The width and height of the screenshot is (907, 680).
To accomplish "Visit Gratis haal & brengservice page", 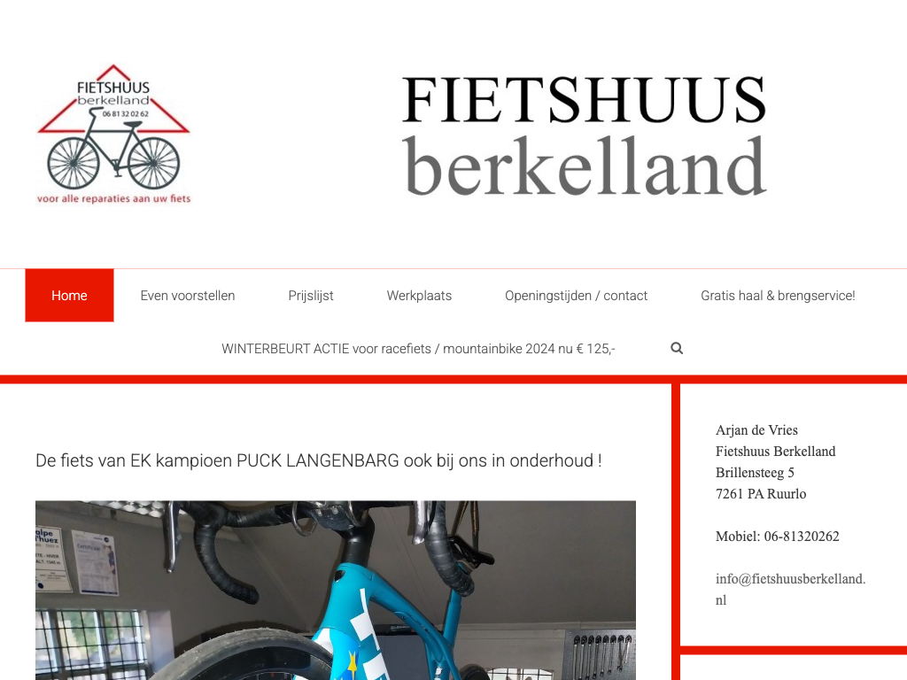I will pyautogui.click(x=778, y=296).
